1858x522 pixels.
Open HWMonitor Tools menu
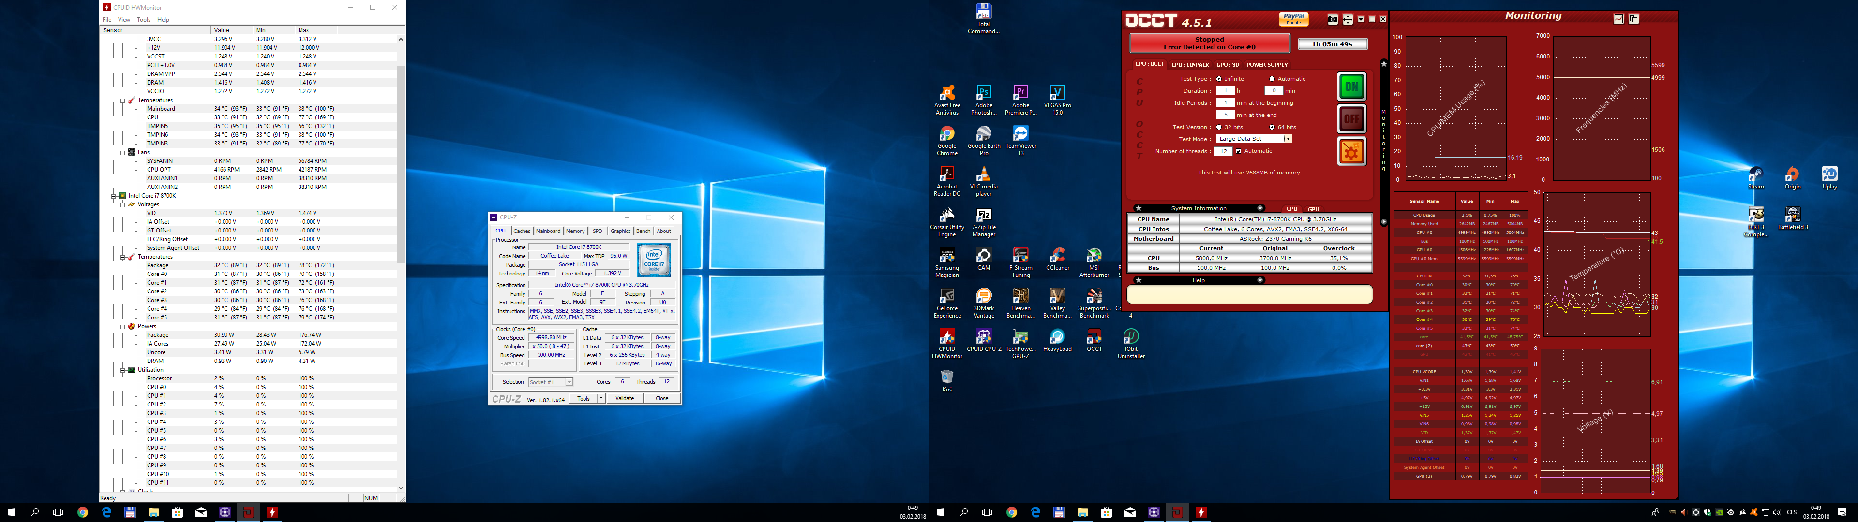[x=144, y=20]
